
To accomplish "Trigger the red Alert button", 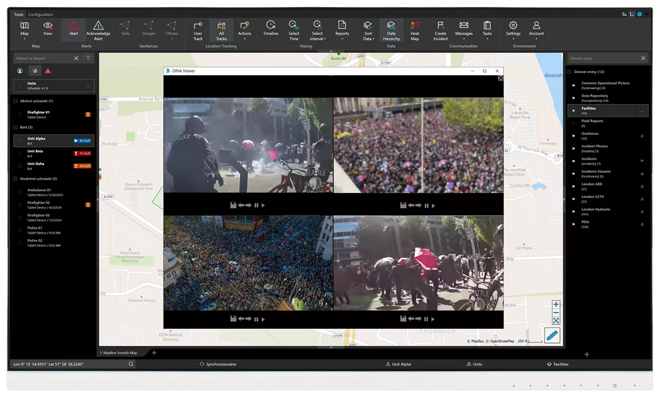I will click(74, 30).
